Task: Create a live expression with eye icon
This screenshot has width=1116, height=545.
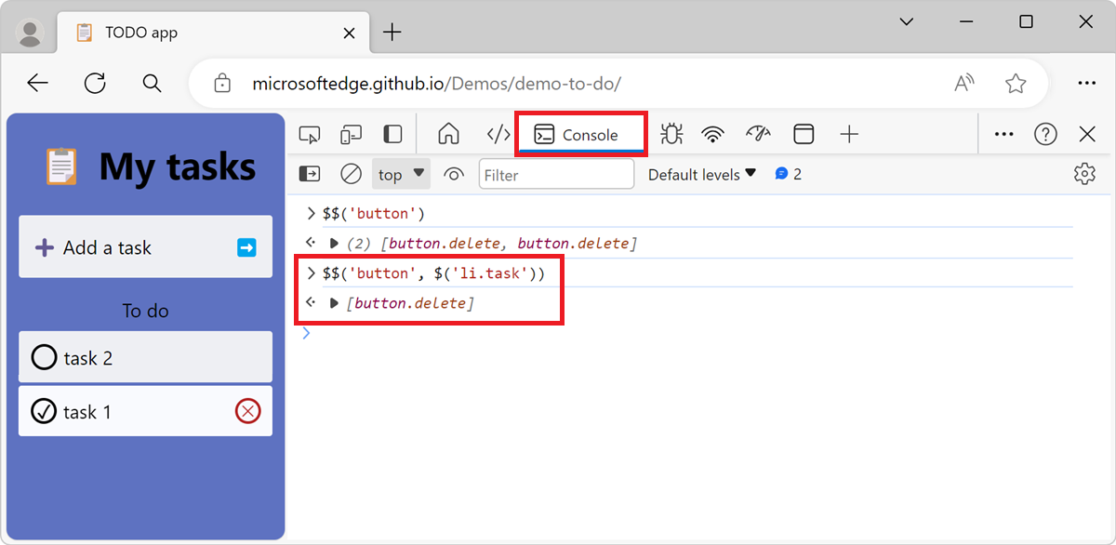Action: [453, 174]
